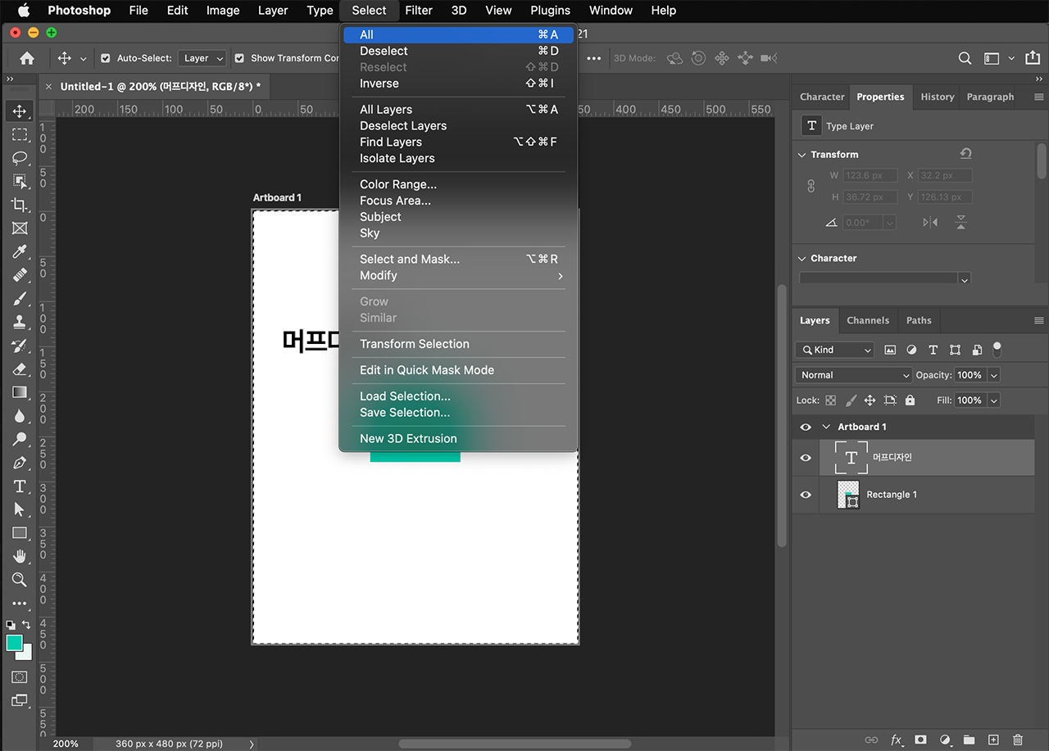Click the add layer mask icon
The image size is (1049, 751).
coord(920,740)
